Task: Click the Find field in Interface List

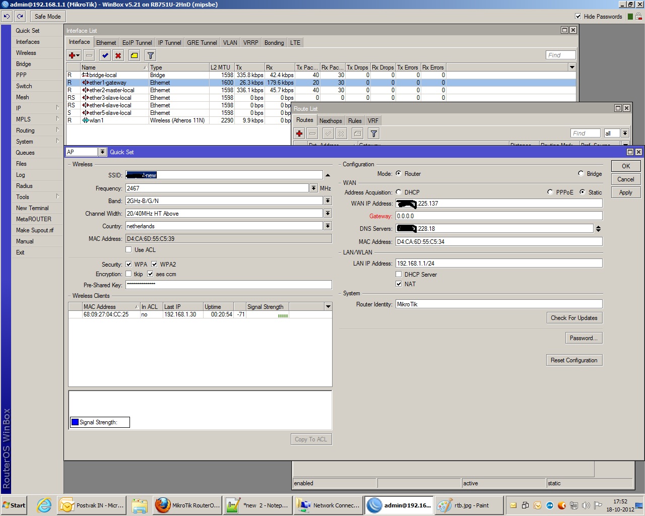Action: click(561, 55)
